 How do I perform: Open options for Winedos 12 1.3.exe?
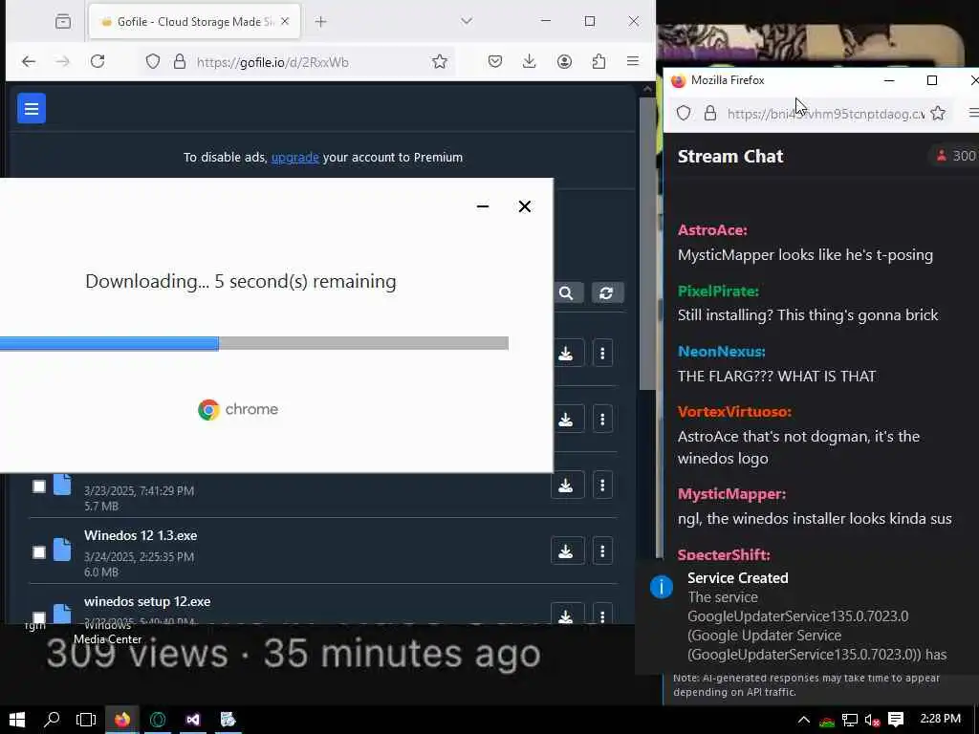click(x=602, y=551)
